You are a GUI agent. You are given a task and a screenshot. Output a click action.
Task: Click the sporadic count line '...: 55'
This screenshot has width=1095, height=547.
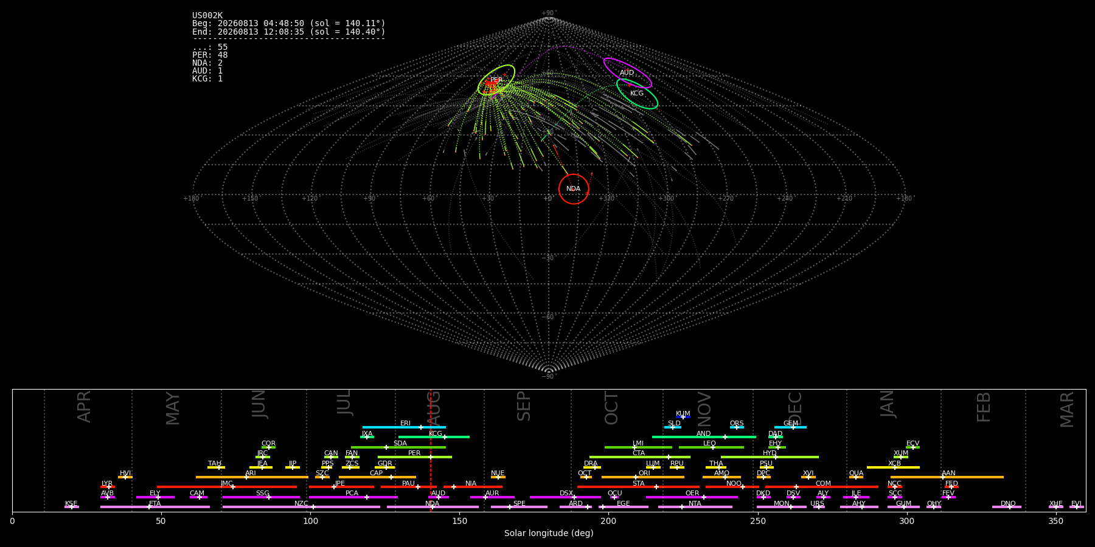pyautogui.click(x=210, y=47)
